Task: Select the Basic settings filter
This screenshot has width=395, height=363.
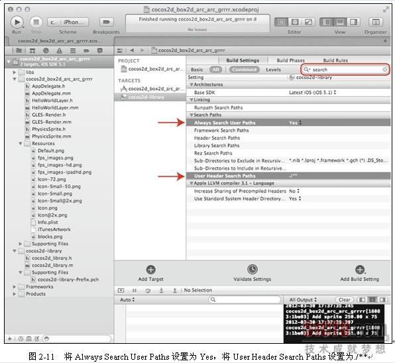Action: [197, 70]
